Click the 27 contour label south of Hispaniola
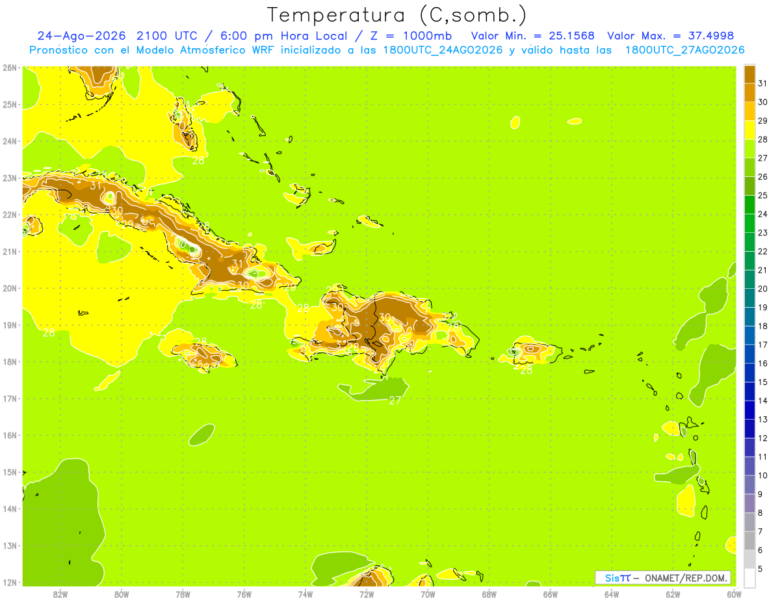This screenshot has width=780, height=603. click(395, 401)
